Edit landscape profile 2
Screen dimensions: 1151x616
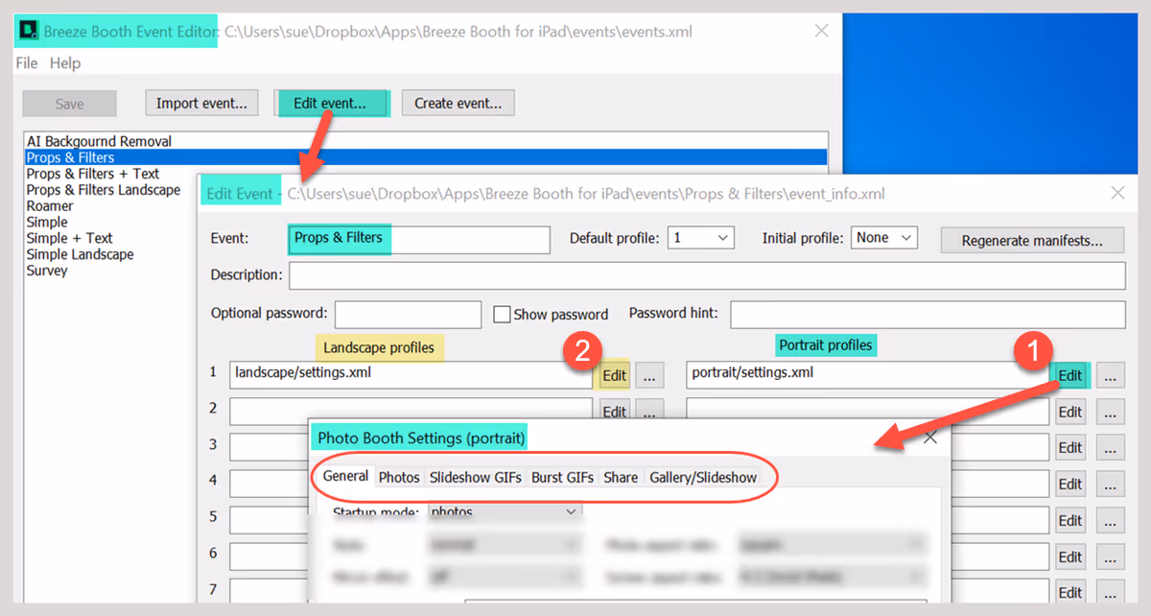[615, 412]
